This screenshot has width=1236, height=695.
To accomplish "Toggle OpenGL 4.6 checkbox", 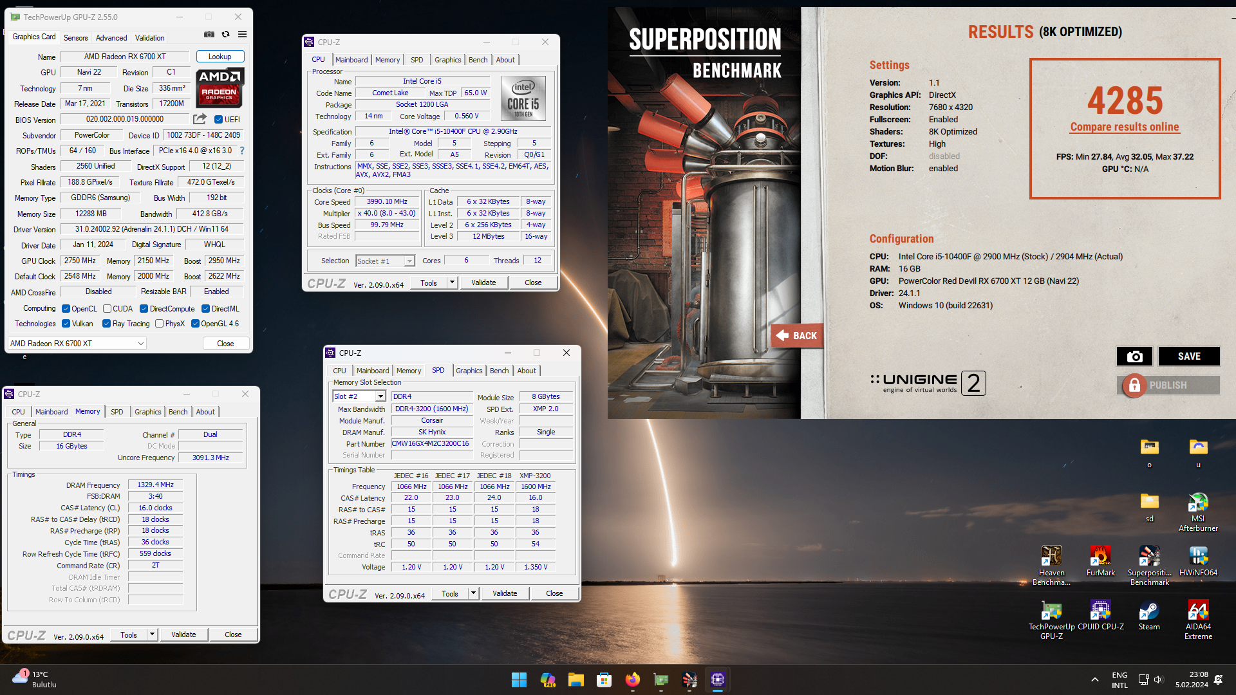I will click(195, 324).
